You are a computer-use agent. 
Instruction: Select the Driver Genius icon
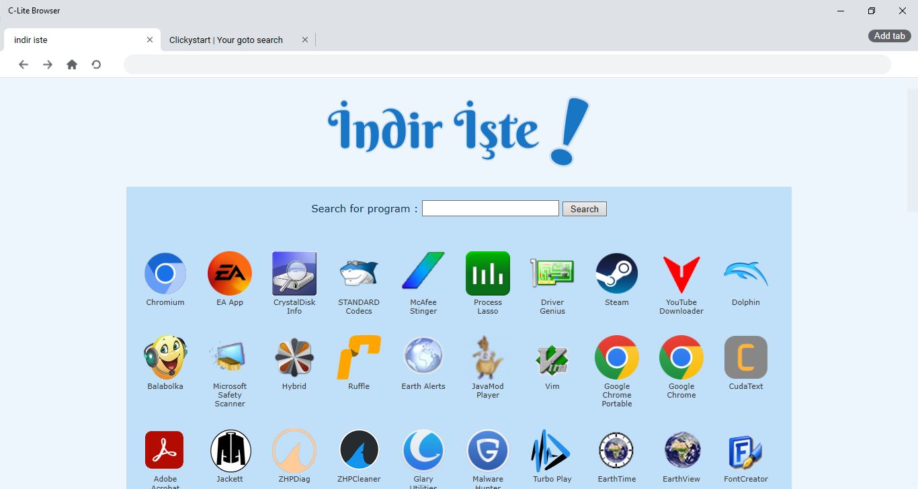[x=552, y=273]
